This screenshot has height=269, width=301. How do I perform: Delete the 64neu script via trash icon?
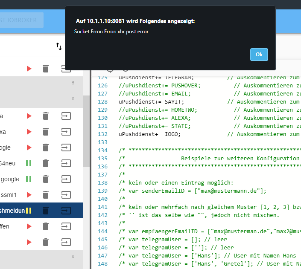point(46,163)
